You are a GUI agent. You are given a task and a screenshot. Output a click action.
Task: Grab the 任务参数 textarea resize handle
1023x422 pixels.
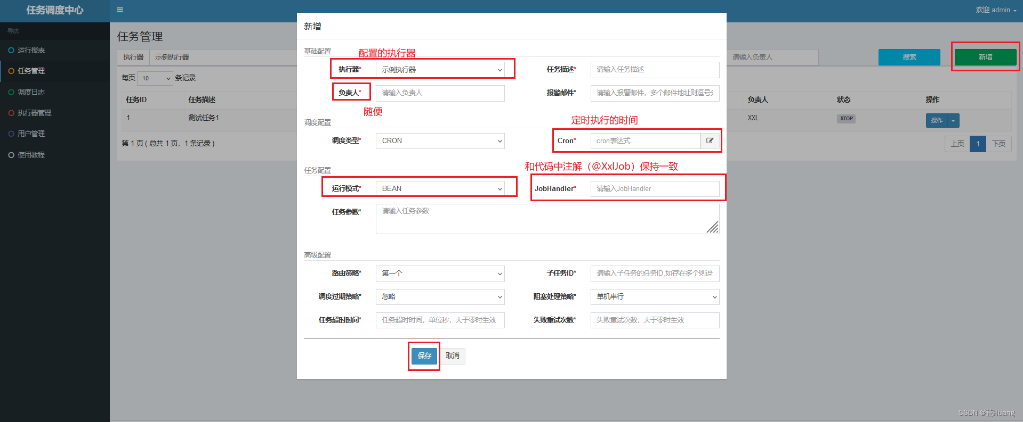713,228
